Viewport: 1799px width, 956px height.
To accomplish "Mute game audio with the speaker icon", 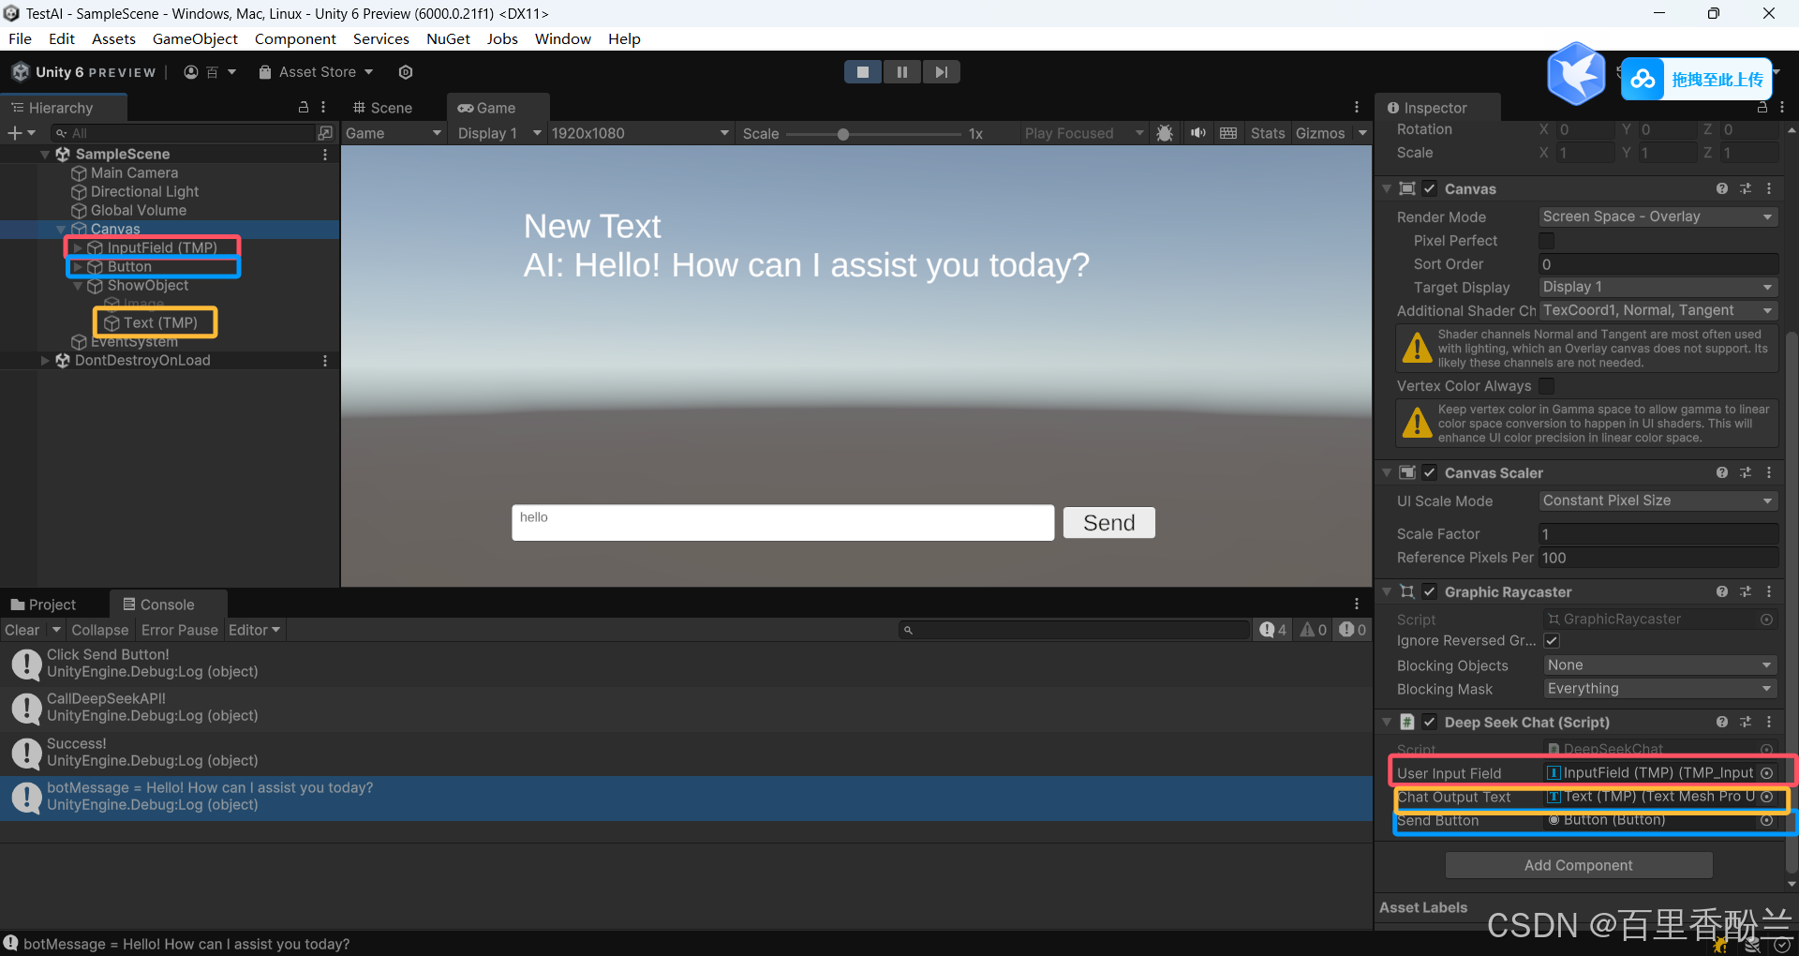I will pos(1197,133).
